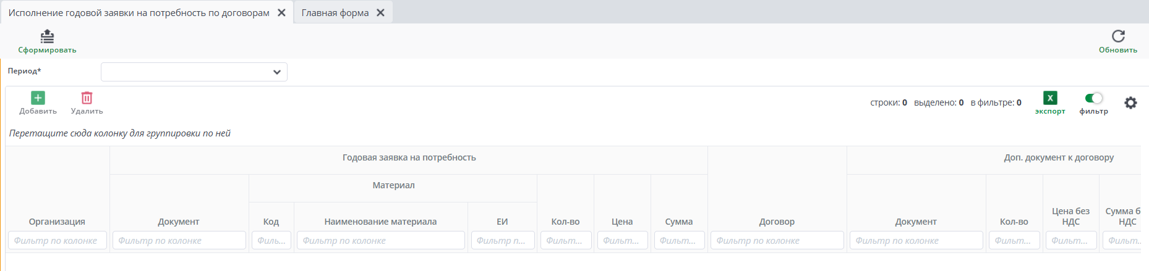The image size is (1149, 271).
Task: Click the Договор column header
Action: pyautogui.click(x=777, y=222)
